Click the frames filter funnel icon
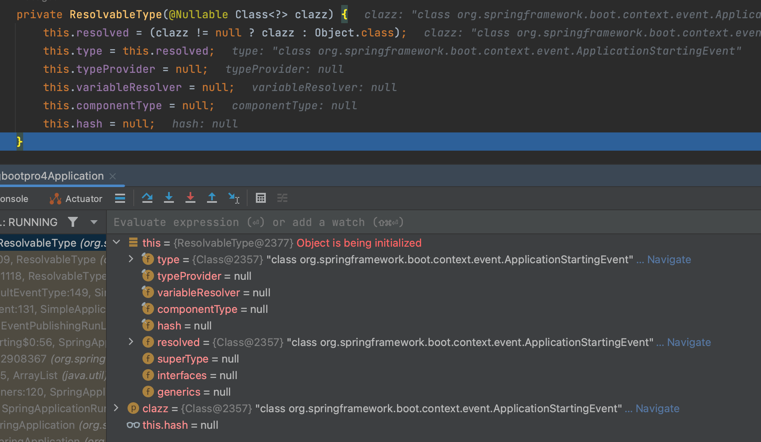This screenshot has height=442, width=761. pyautogui.click(x=73, y=222)
